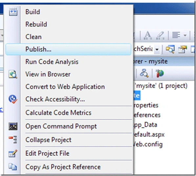Expand the combo box ending in 'chSeria'

[157, 49]
